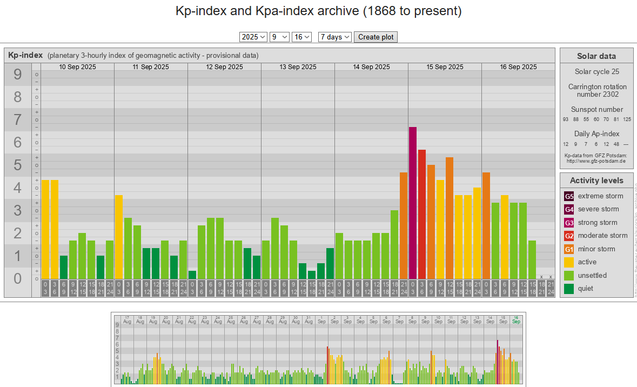Click the G4 severe storm legend badge
The image size is (637, 387).
pos(569,209)
